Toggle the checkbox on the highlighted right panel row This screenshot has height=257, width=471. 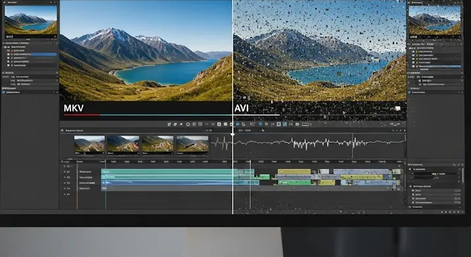click(x=413, y=66)
